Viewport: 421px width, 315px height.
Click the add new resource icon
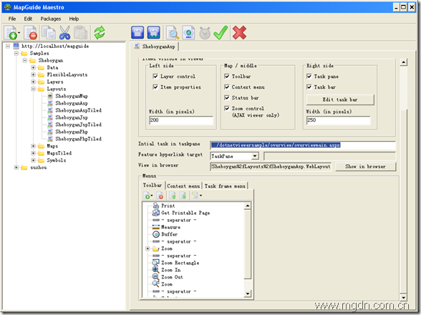point(11,32)
